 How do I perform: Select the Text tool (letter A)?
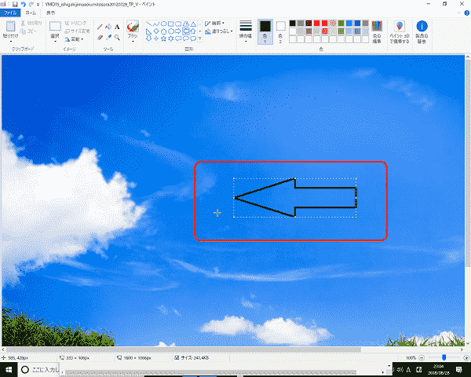click(x=117, y=27)
